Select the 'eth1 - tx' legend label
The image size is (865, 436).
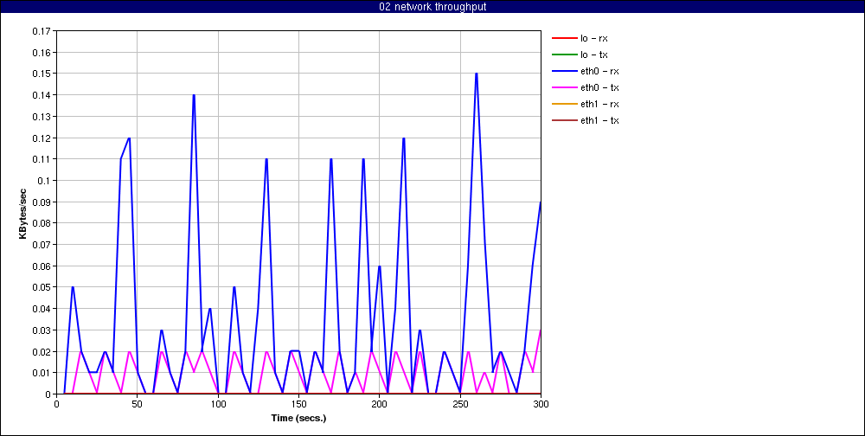[x=599, y=120]
